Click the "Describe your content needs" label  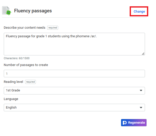[x=25, y=28]
